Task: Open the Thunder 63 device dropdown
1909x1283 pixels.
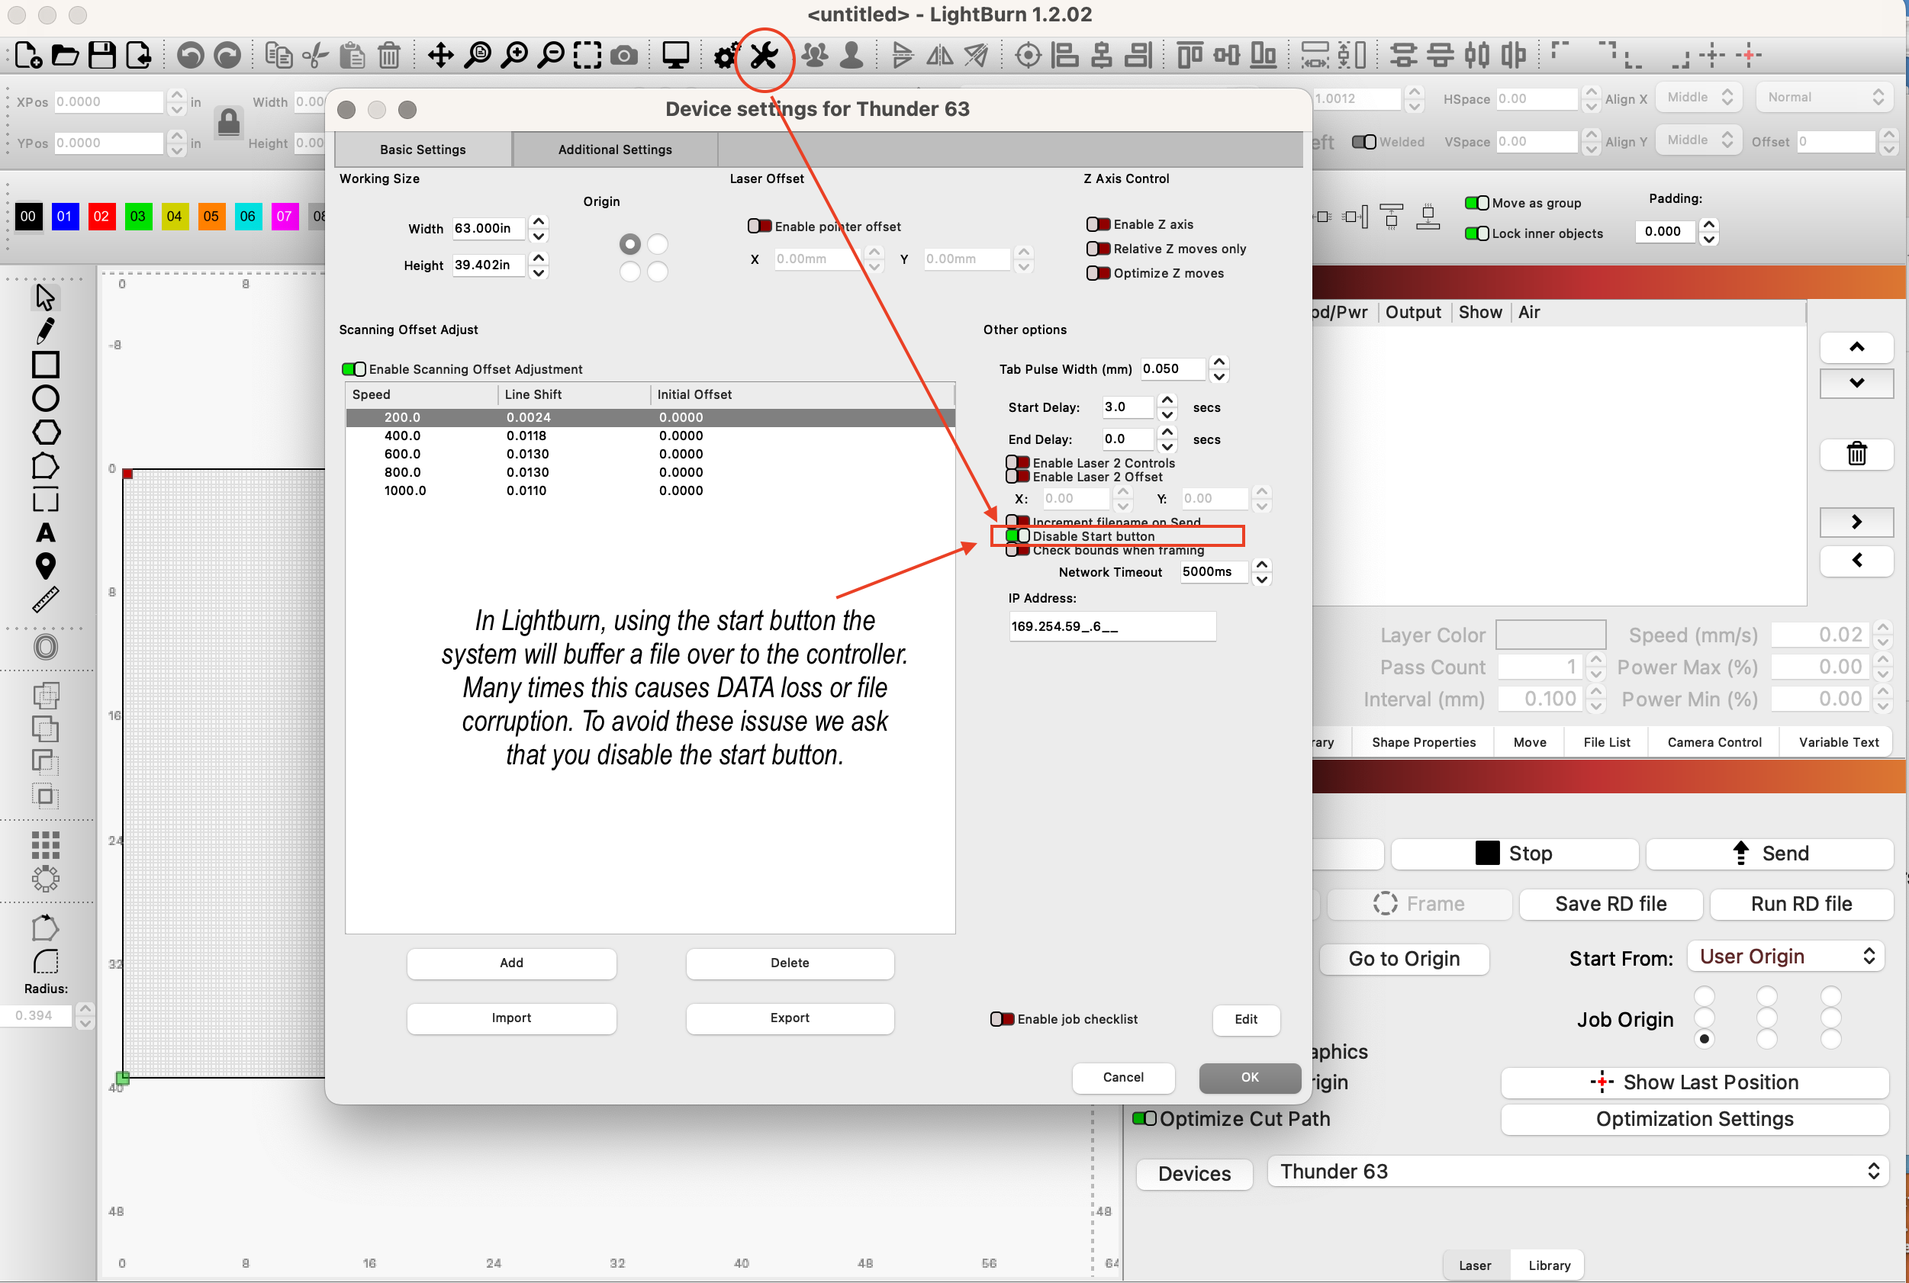Action: point(1578,1171)
